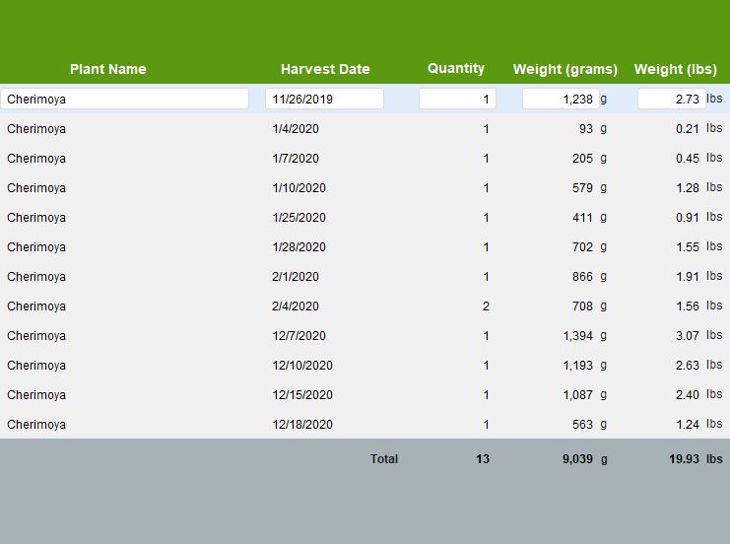Image resolution: width=730 pixels, height=544 pixels.
Task: Select the 205 g weight cell
Action: coord(582,159)
